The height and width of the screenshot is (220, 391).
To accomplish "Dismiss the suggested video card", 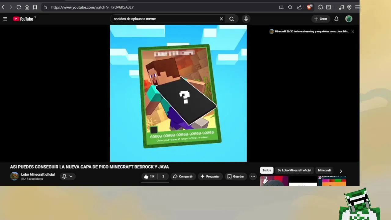I will coord(353,31).
